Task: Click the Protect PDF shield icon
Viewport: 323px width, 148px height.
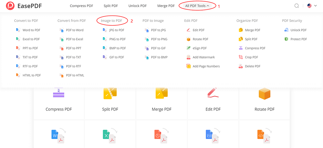Action: click(286, 39)
